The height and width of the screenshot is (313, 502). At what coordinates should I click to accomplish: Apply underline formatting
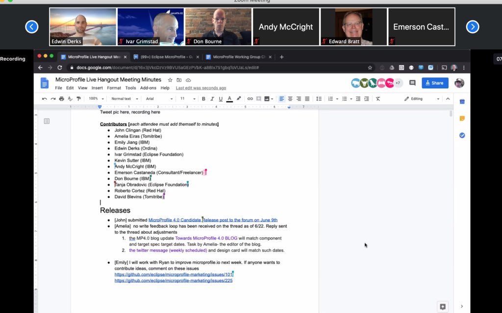pos(220,99)
